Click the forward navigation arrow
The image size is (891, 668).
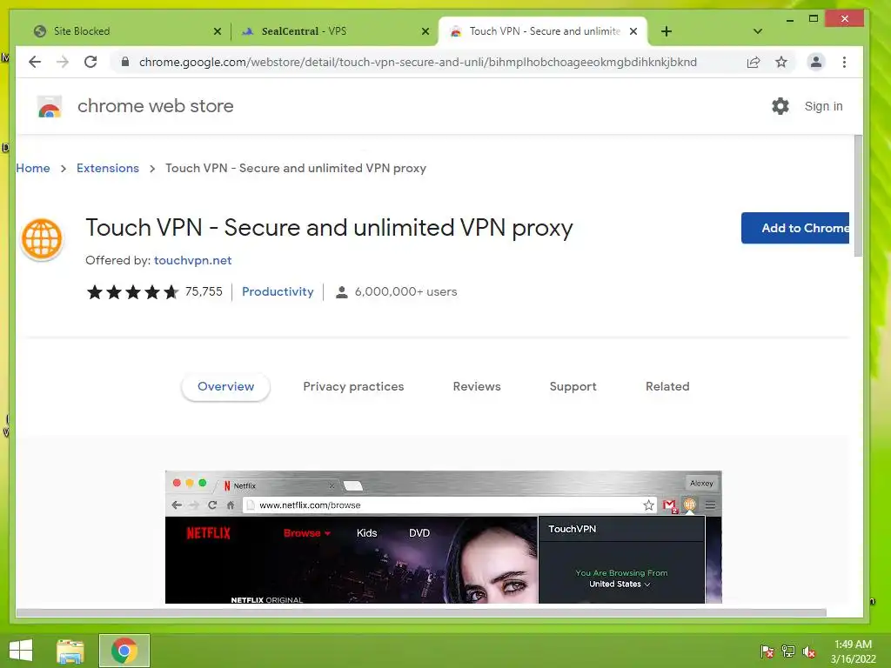[x=63, y=62]
